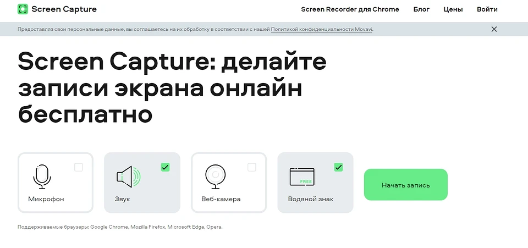
Task: Click the Микрофон label text
Action: click(x=46, y=199)
